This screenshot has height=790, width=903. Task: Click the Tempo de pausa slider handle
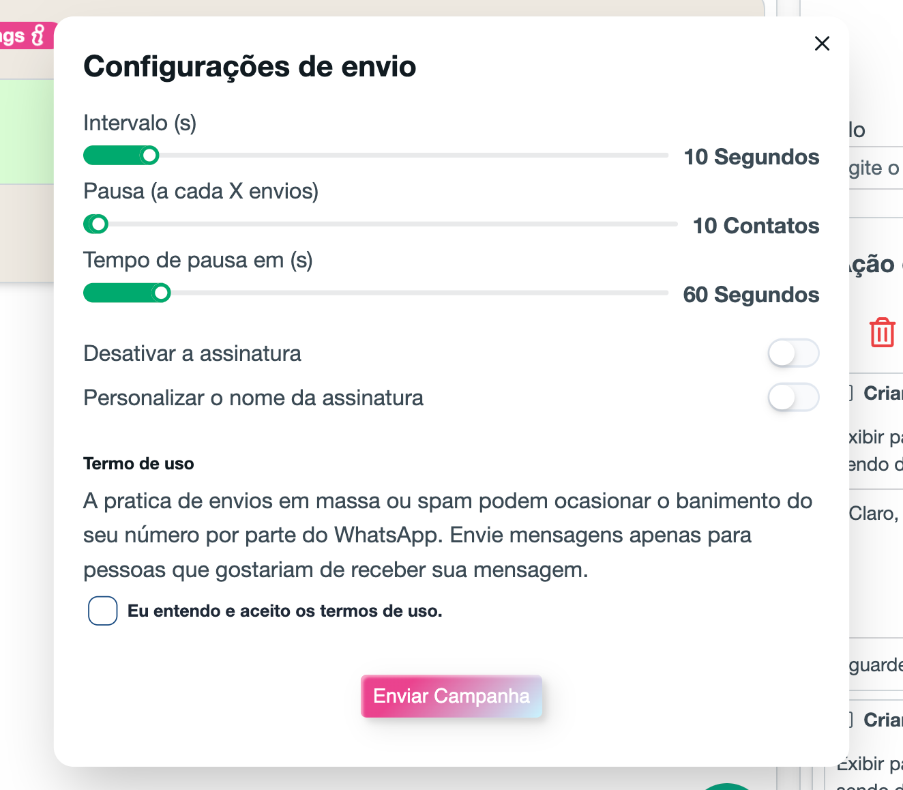point(161,293)
